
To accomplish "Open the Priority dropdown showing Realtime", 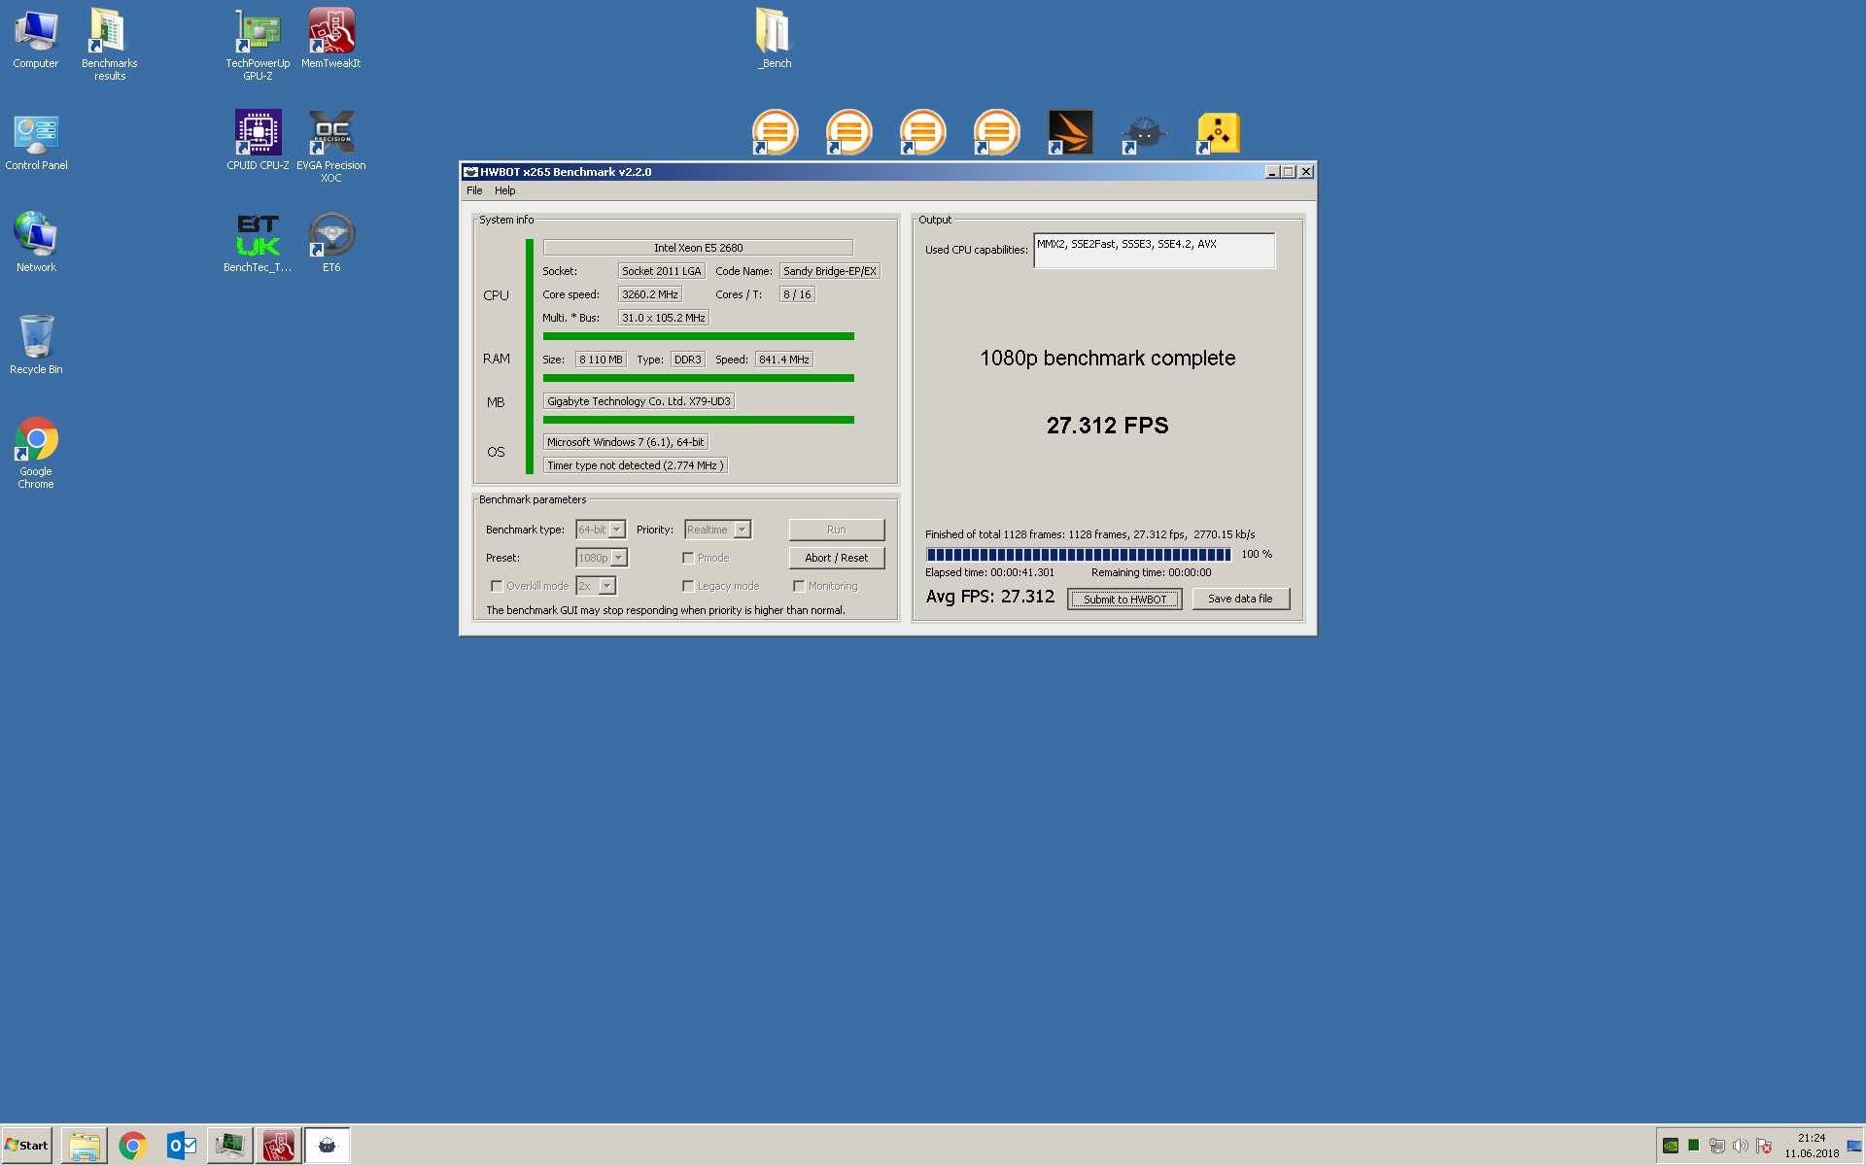I will pos(717,530).
